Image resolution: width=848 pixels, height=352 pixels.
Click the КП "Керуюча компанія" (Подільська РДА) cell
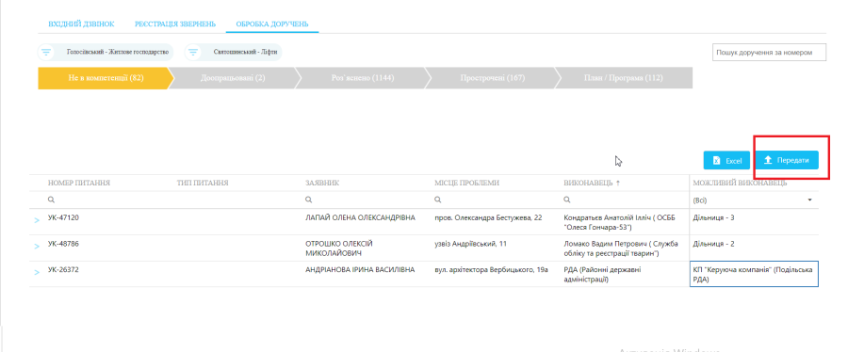coord(754,274)
